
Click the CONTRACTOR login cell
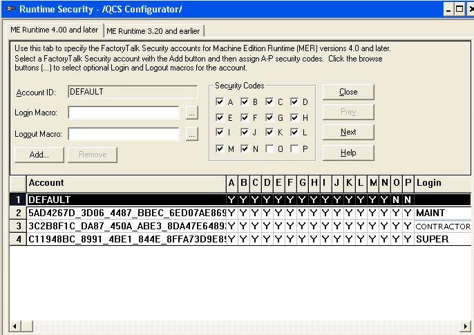(442, 226)
